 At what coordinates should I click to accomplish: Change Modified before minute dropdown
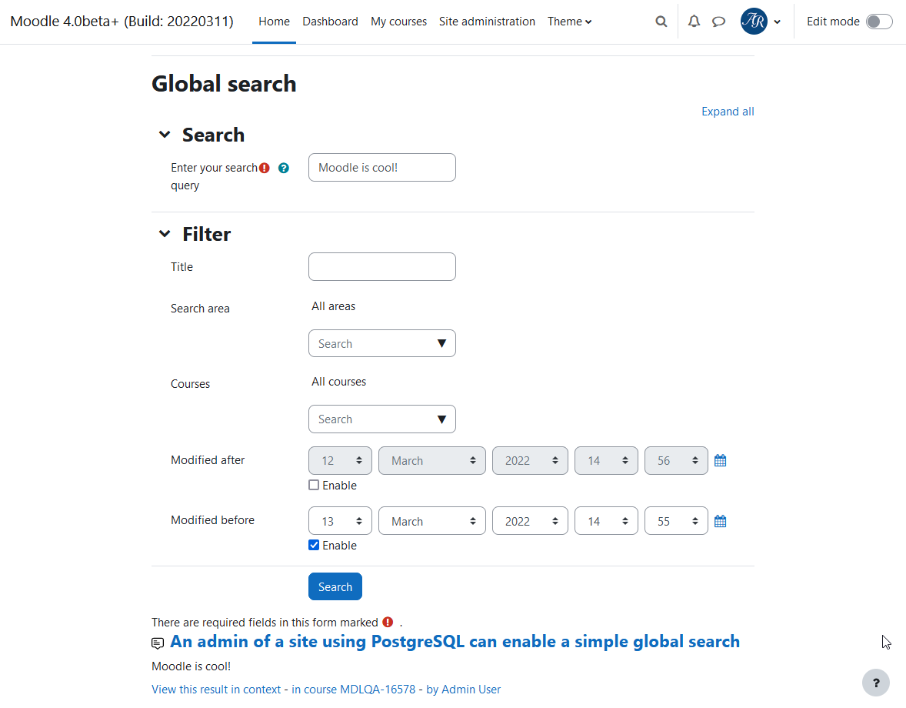(x=676, y=521)
